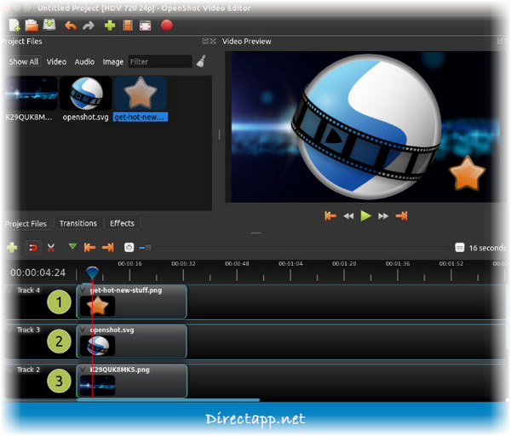Toggle the fullscreen icon in the top toolbar
The image size is (511, 436).
pos(146,26)
